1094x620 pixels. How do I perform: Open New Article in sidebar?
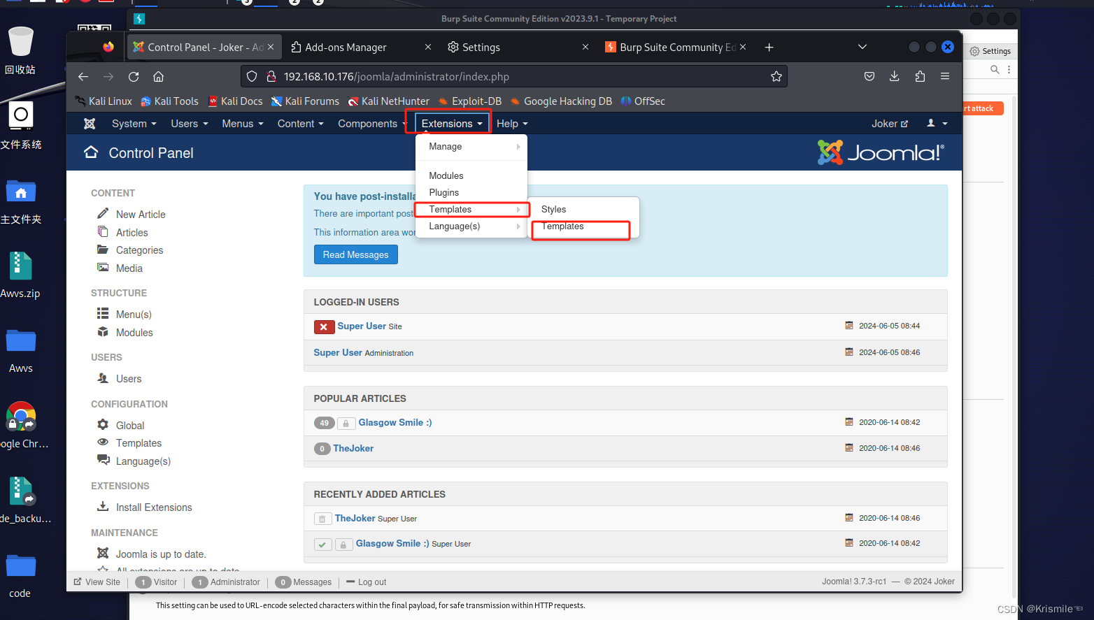pyautogui.click(x=141, y=215)
